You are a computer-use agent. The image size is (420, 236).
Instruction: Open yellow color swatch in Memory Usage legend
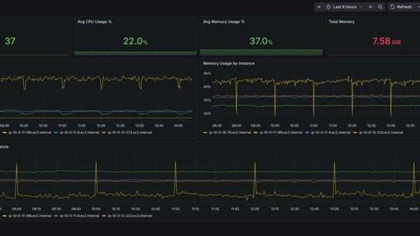(255, 132)
